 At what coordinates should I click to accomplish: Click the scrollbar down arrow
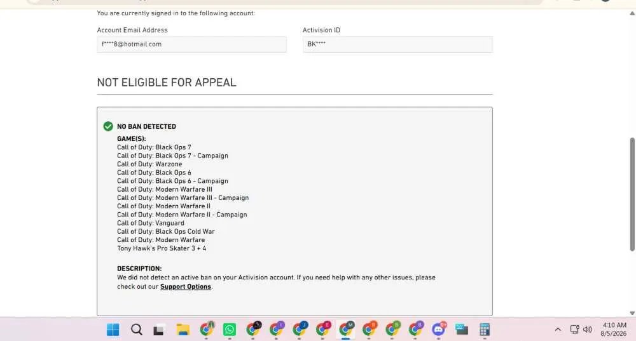click(632, 313)
